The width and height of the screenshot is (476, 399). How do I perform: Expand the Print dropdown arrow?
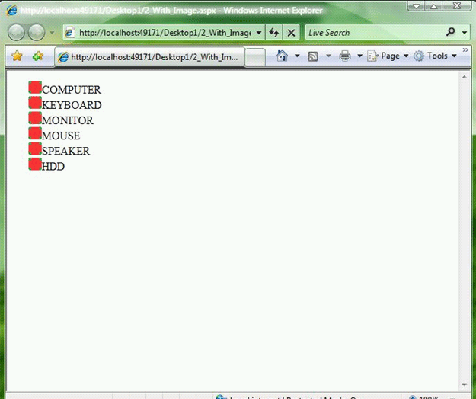(359, 56)
